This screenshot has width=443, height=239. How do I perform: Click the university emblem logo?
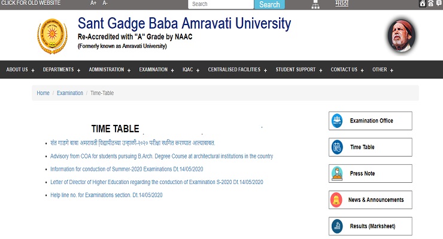[52, 36]
